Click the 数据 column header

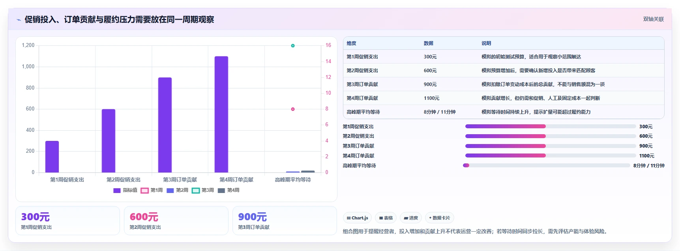point(429,43)
